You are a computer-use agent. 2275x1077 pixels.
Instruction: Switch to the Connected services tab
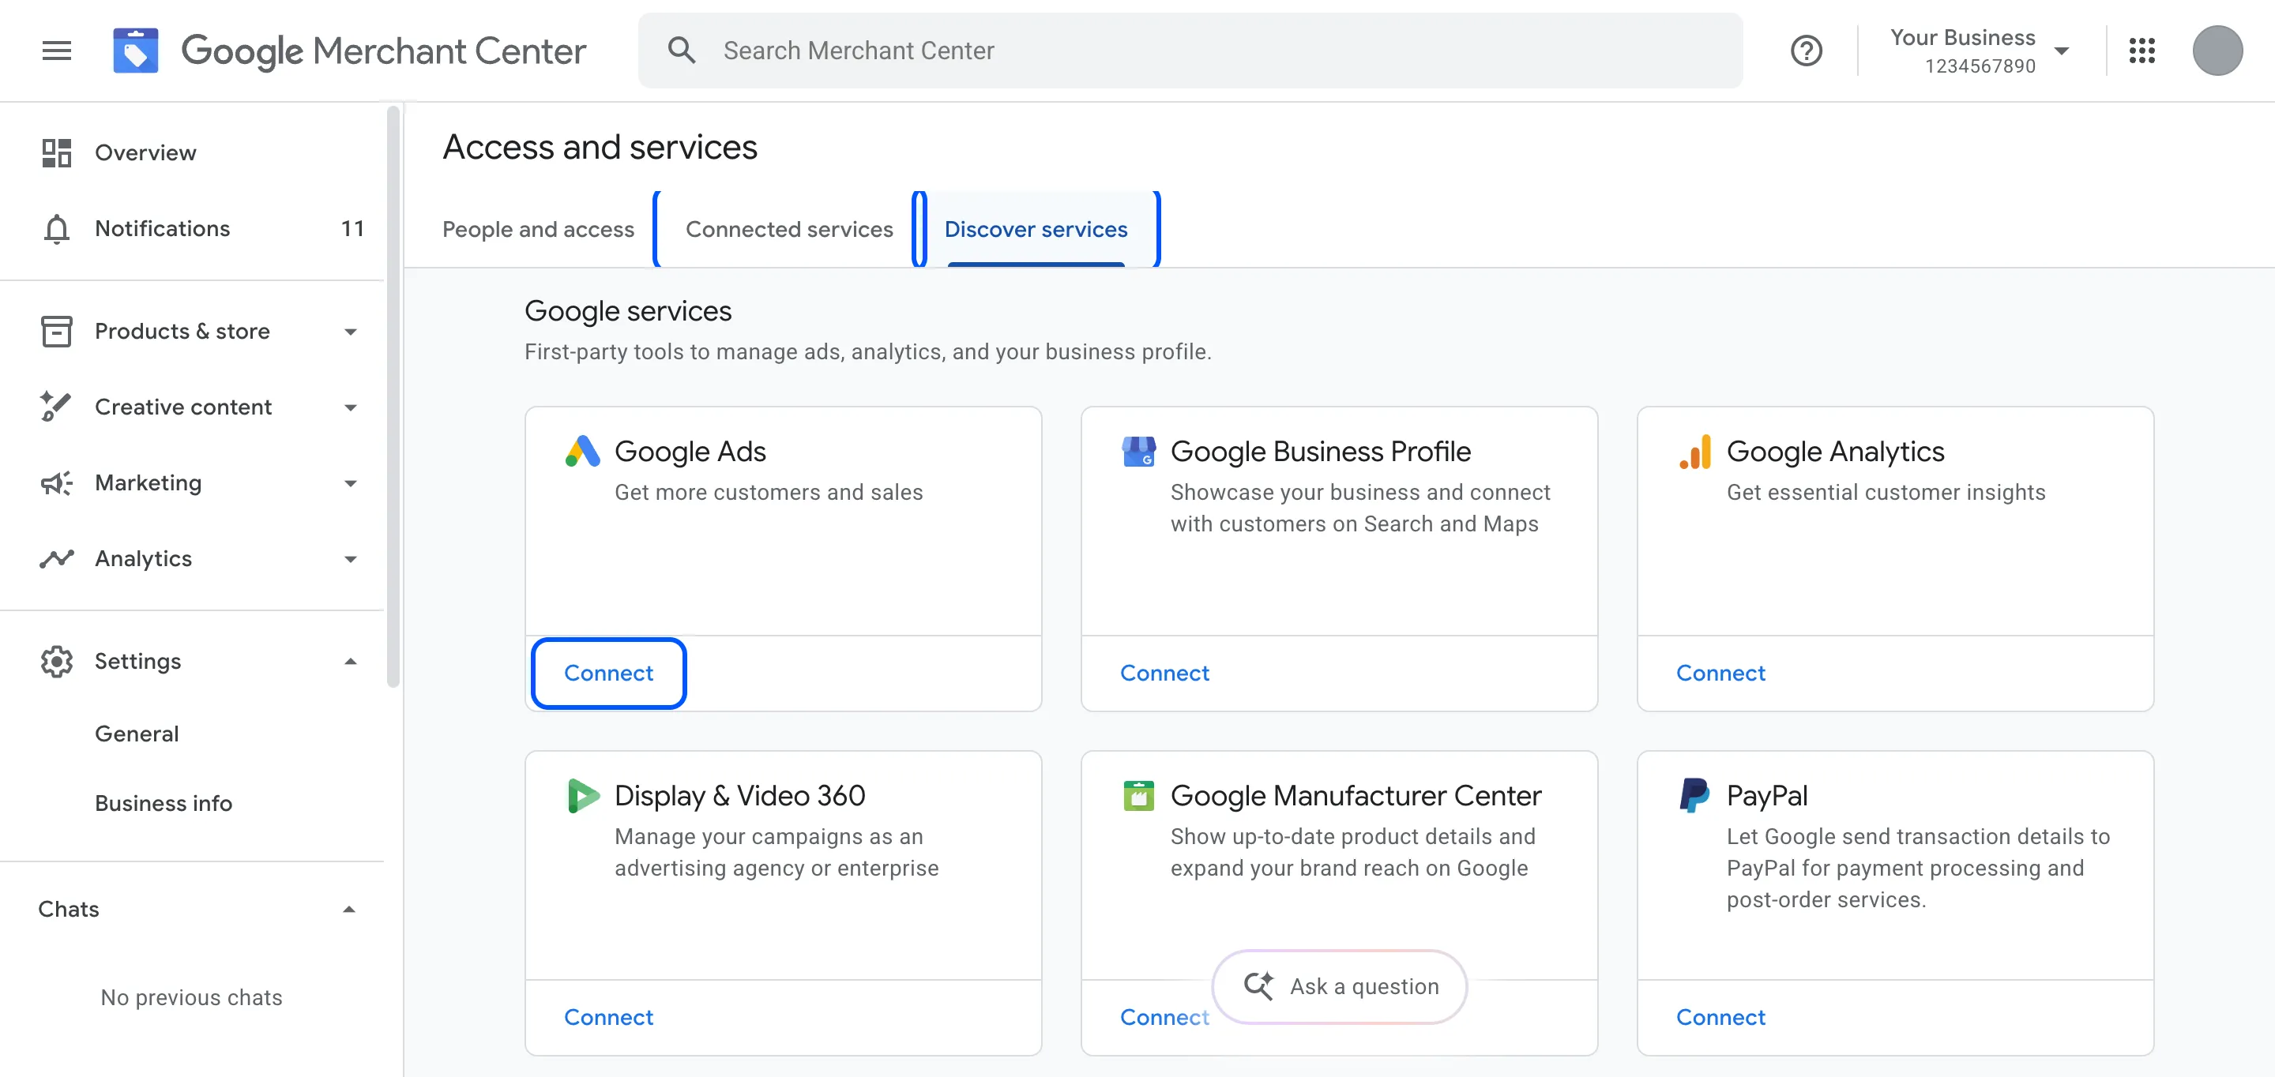[x=788, y=230]
